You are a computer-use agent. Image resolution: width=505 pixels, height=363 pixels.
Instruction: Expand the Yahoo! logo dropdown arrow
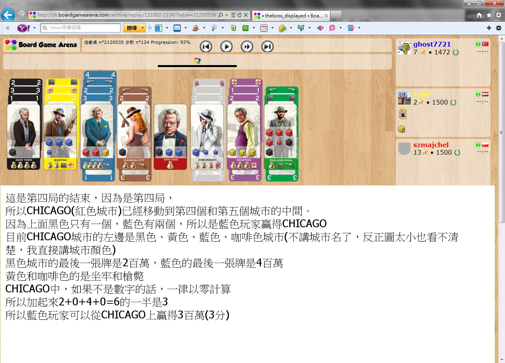[34, 28]
